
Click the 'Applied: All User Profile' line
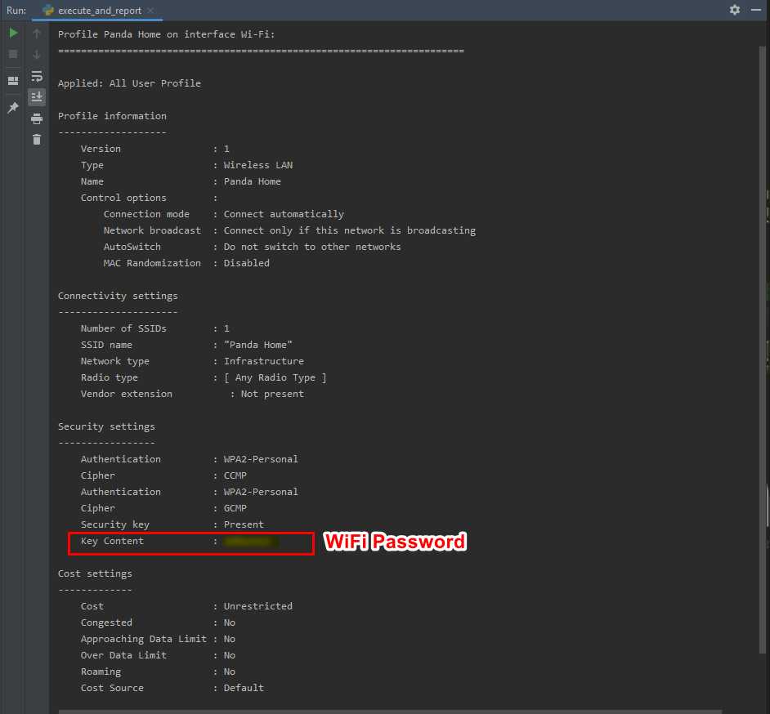pos(129,83)
